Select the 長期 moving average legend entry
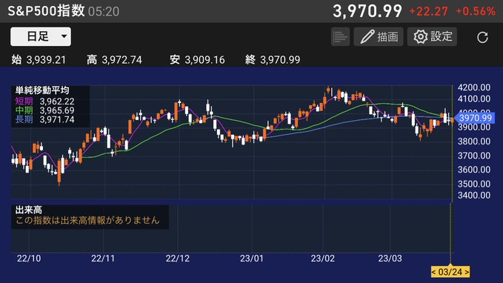This screenshot has height=283, width=503. click(45, 120)
